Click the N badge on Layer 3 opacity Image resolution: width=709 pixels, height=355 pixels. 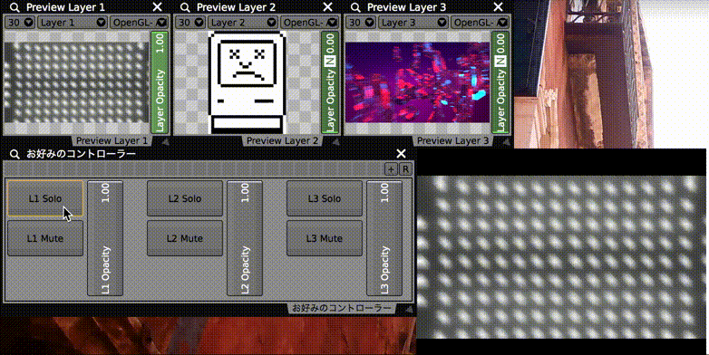[500, 61]
